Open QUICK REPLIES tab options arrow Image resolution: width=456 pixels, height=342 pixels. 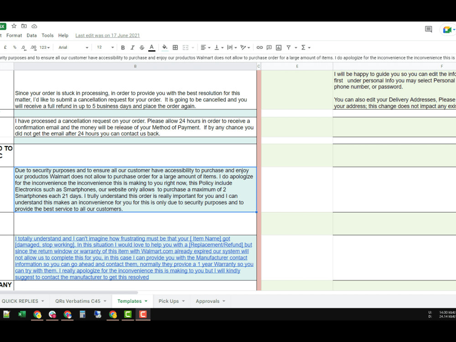43,301
